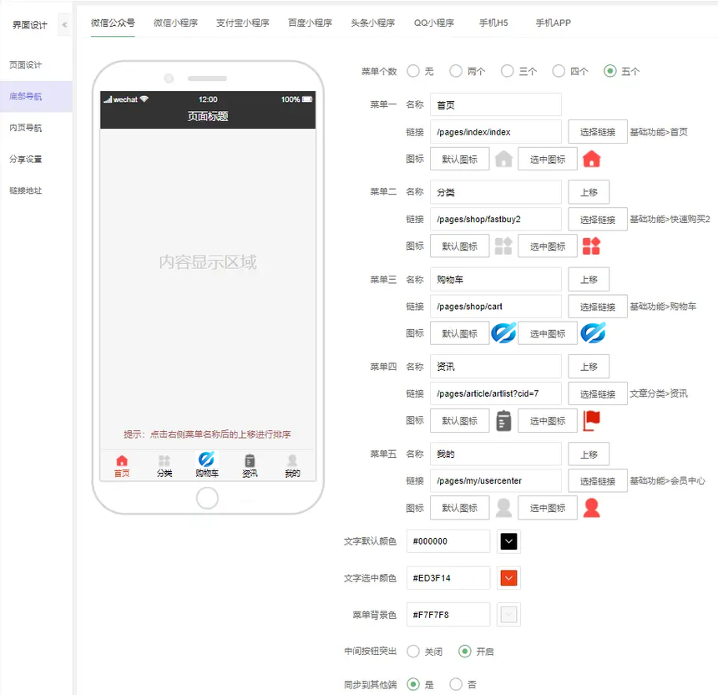Viewport: 718px width, 695px height.
Task: Switch to 手机APP tab
Action: pos(554,23)
